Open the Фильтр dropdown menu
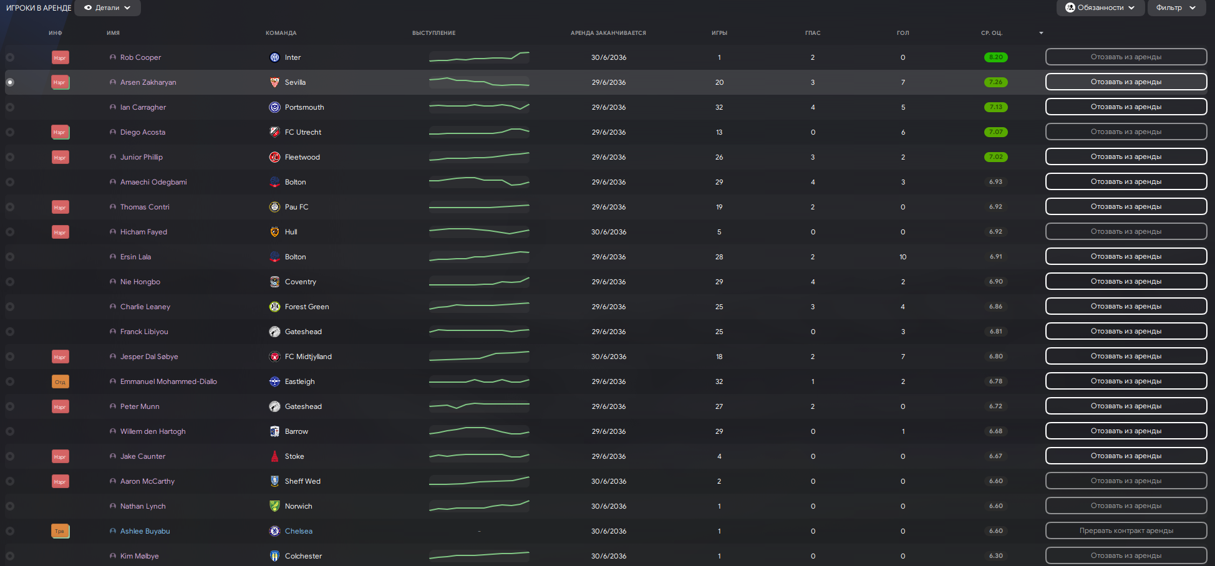Viewport: 1215px width, 566px height. (1175, 8)
